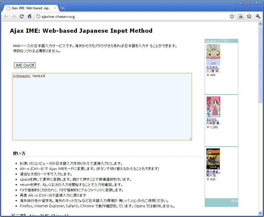Viewport: 264px width, 217px height.
Task: Click inside the Japanese input text area
Action: click(x=102, y=109)
